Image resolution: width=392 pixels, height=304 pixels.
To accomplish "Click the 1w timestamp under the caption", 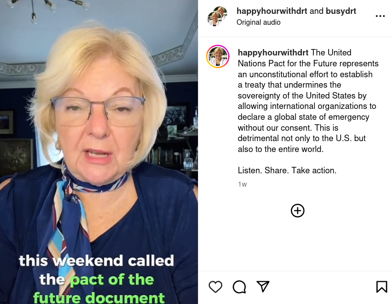I will tap(242, 184).
